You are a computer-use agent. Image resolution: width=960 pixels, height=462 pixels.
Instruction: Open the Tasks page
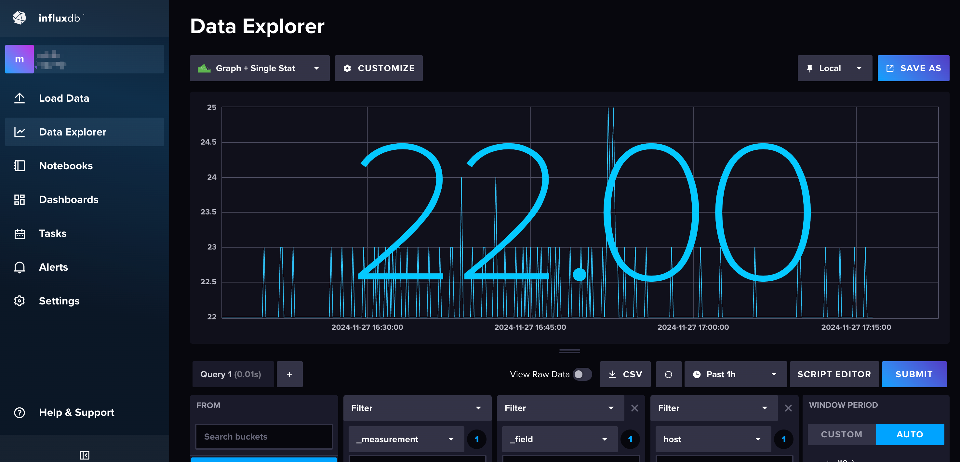[53, 233]
